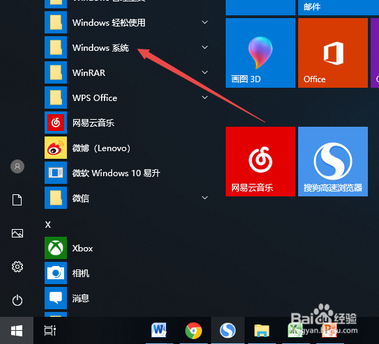
Task: Open Excel from the taskbar
Action: point(295,330)
